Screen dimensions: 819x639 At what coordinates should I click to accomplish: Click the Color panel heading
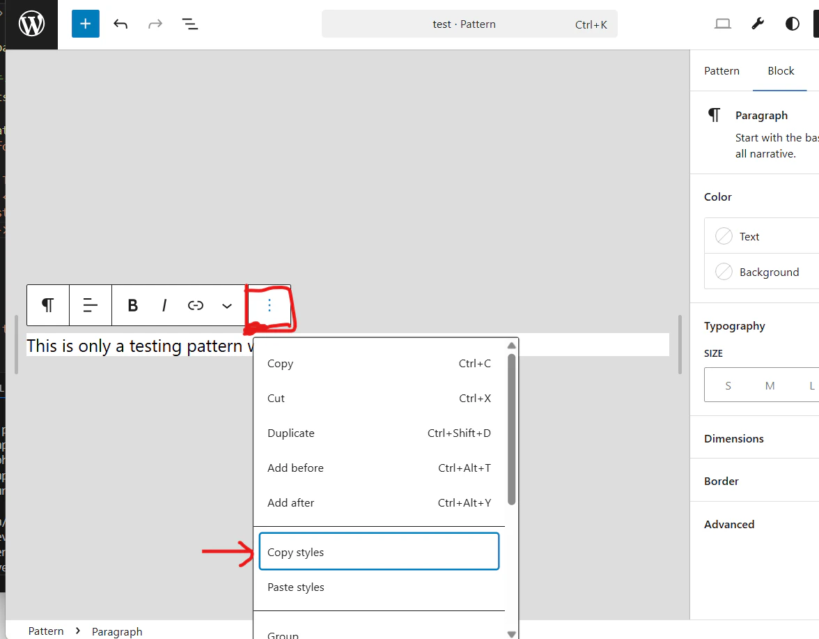pos(717,197)
